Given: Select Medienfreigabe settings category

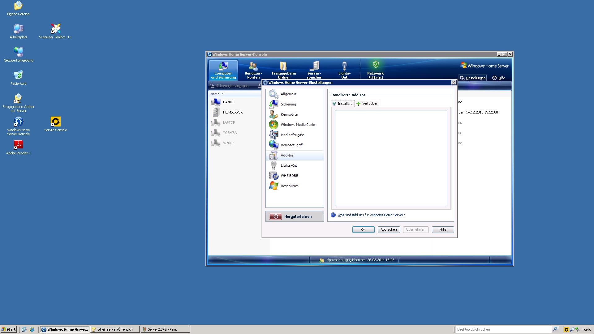Looking at the screenshot, I should (295, 135).
